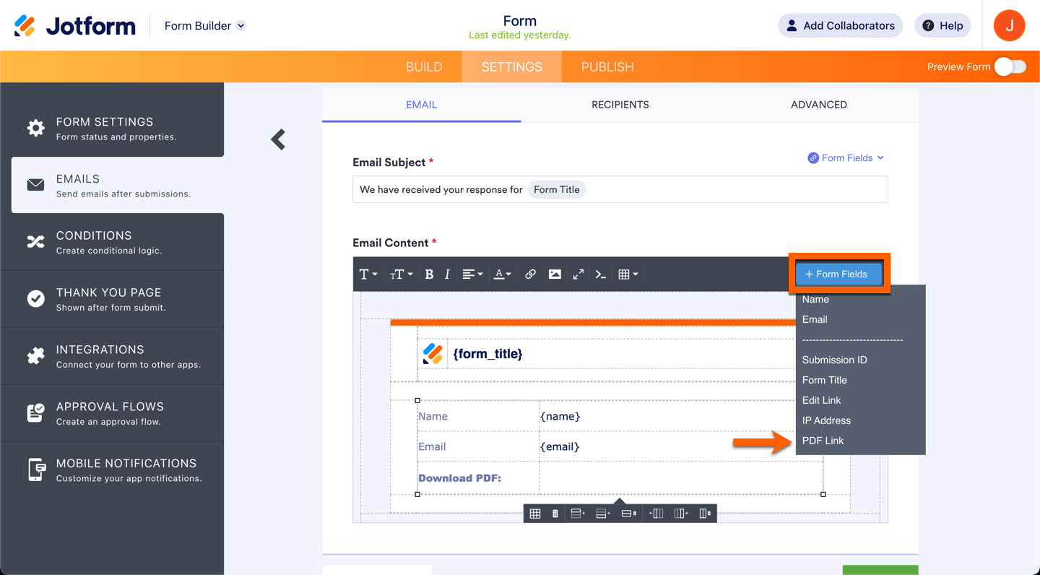Click the Help button
This screenshot has width=1040, height=575.
pyautogui.click(x=943, y=26)
